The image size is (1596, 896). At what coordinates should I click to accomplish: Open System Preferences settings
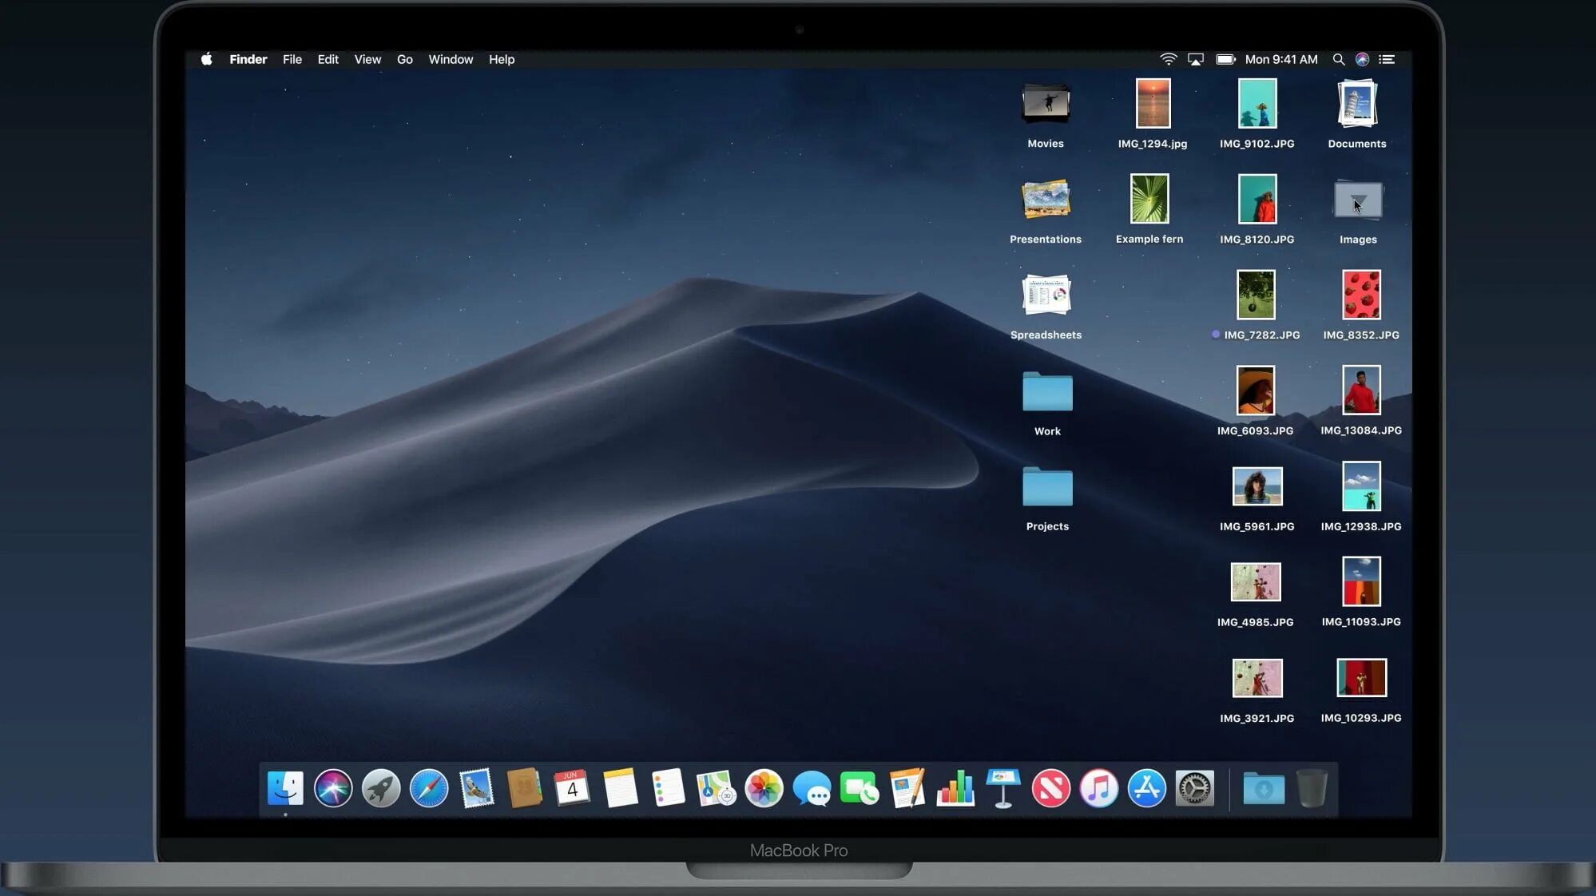pyautogui.click(x=1195, y=787)
